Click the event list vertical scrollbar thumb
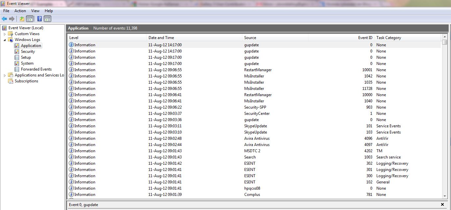The height and width of the screenshot is (210, 451). [x=444, y=42]
